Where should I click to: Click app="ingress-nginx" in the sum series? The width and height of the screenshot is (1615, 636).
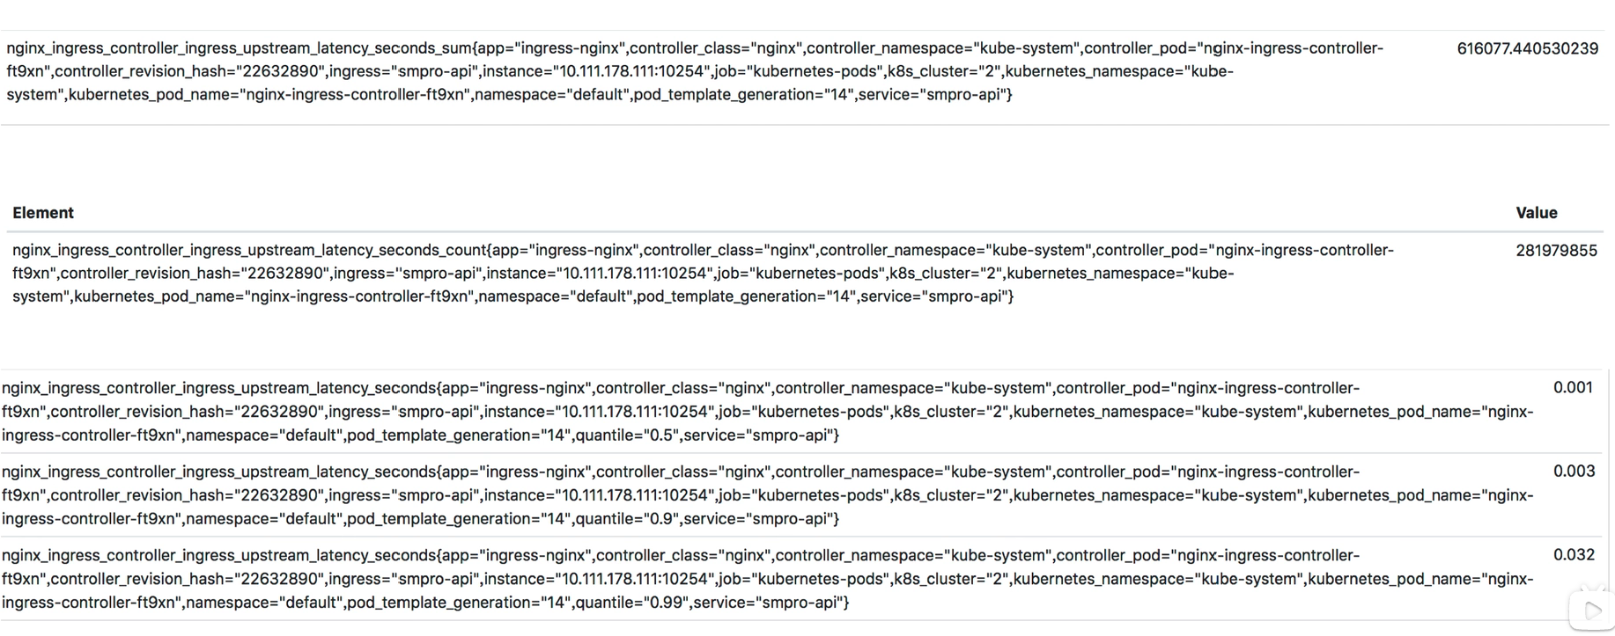coord(550,48)
